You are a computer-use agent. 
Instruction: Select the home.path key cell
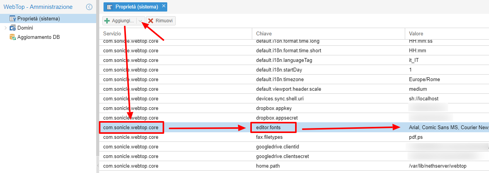pos(328,166)
